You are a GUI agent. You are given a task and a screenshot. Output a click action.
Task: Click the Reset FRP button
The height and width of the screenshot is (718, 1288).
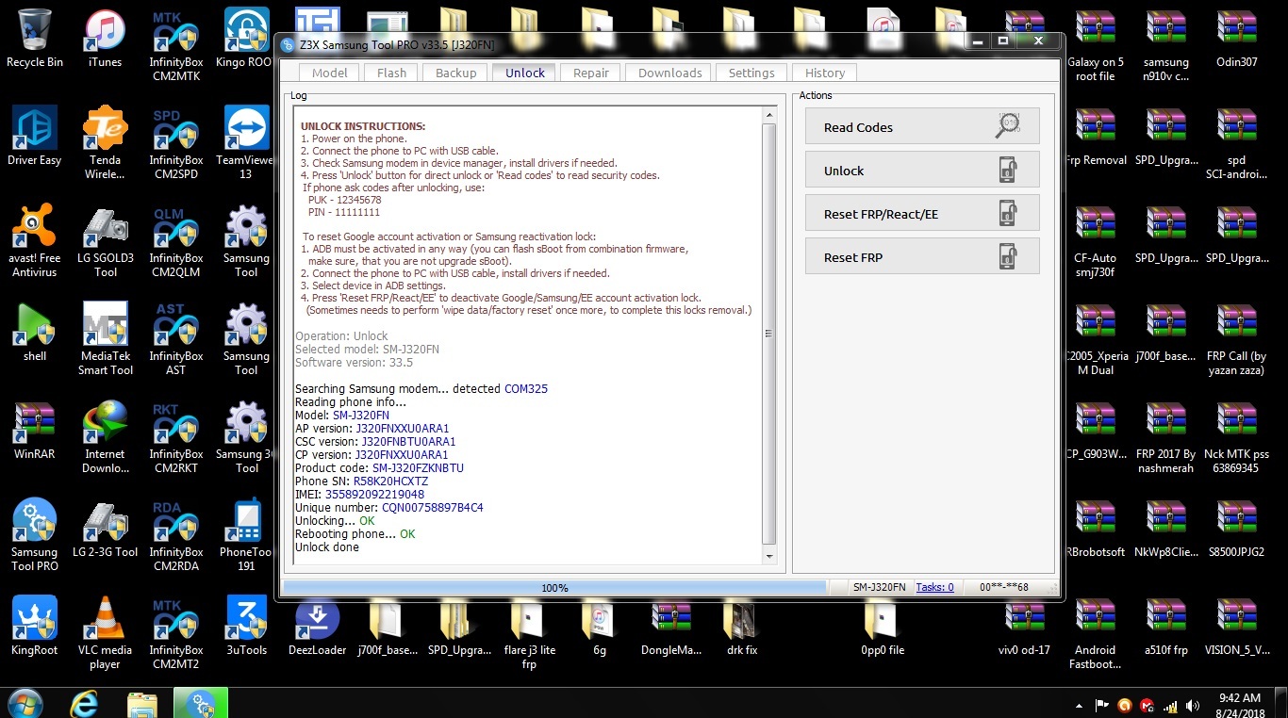pyautogui.click(x=922, y=256)
